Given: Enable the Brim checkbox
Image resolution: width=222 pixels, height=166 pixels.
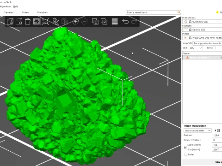Looking at the screenshot, I should [x=214, y=48].
